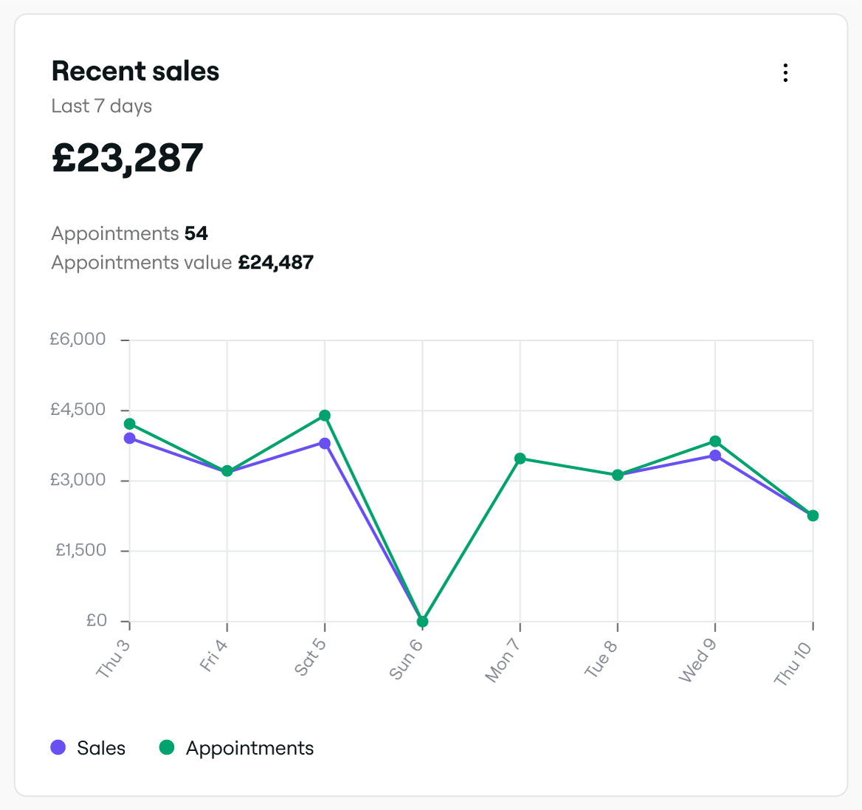Click the £23,287 total sales figure

coord(128,158)
